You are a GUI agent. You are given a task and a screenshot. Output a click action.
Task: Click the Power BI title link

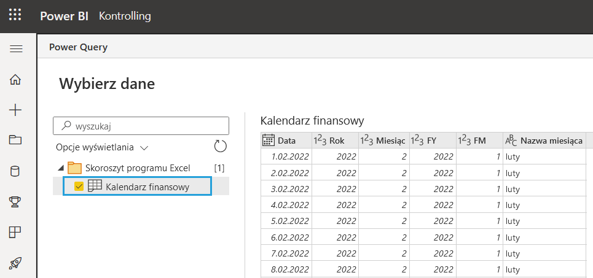[65, 16]
